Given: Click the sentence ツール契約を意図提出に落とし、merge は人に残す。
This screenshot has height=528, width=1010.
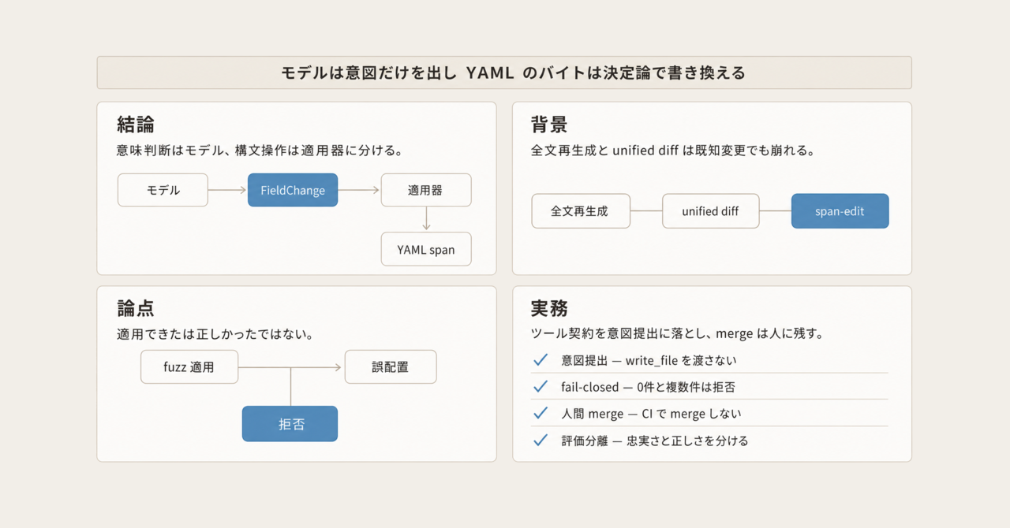Looking at the screenshot, I should click(x=679, y=334).
